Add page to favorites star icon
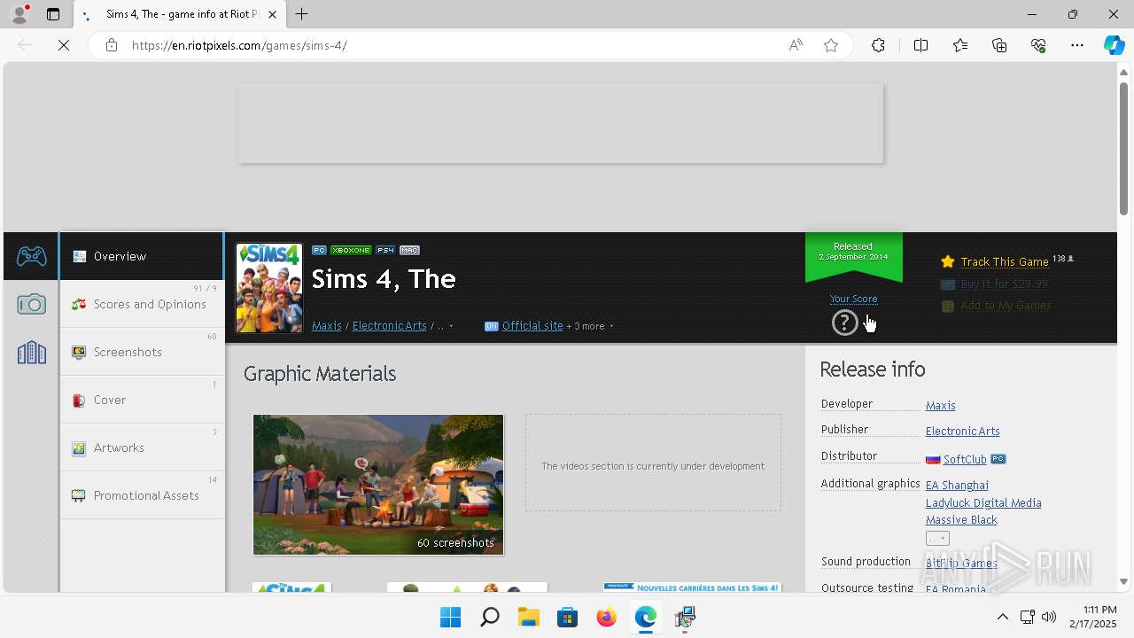 831,45
